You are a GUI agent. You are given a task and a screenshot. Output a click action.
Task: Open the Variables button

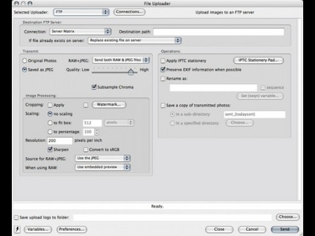(38, 229)
